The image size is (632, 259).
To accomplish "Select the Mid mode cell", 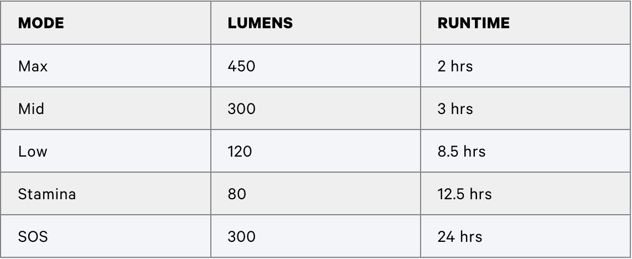I will [106, 108].
